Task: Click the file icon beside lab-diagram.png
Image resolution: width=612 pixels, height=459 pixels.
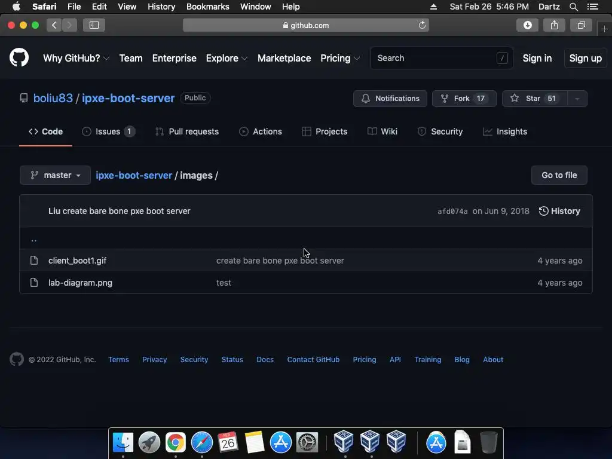Action: click(34, 283)
